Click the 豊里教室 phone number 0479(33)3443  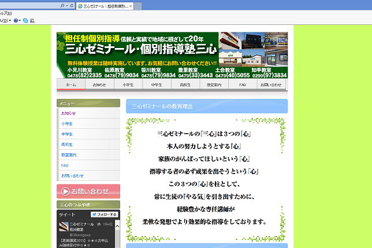195,76
